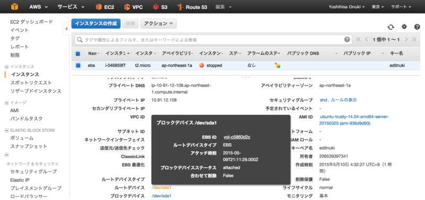Click block device /dev/sda1 link

pos(161,196)
